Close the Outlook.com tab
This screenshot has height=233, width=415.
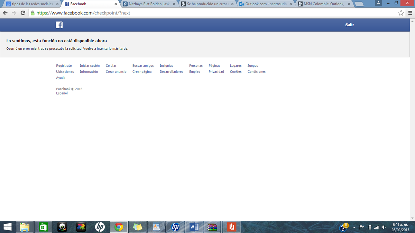point(290,4)
